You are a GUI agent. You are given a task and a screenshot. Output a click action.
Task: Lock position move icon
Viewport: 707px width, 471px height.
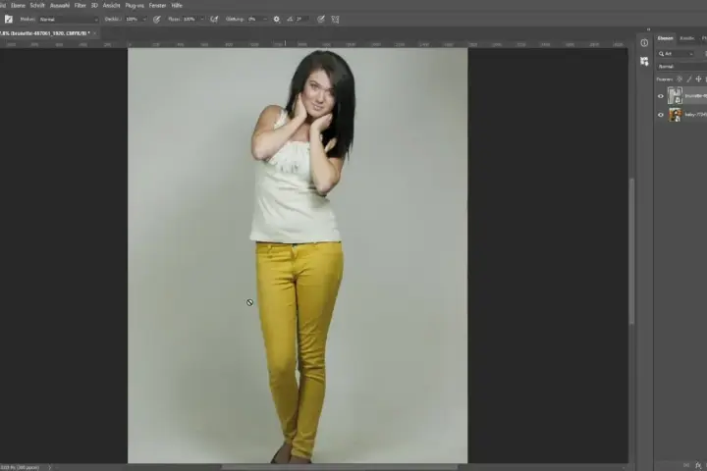pyautogui.click(x=698, y=79)
